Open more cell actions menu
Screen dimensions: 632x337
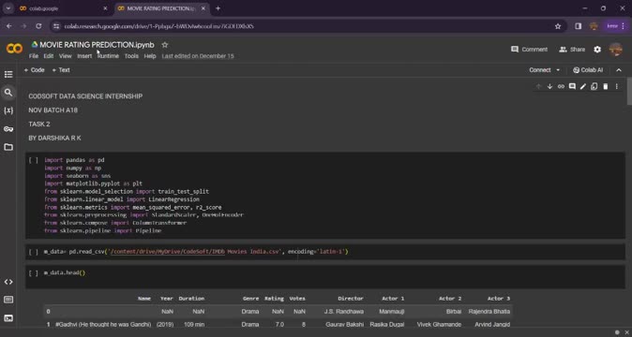coord(617,86)
